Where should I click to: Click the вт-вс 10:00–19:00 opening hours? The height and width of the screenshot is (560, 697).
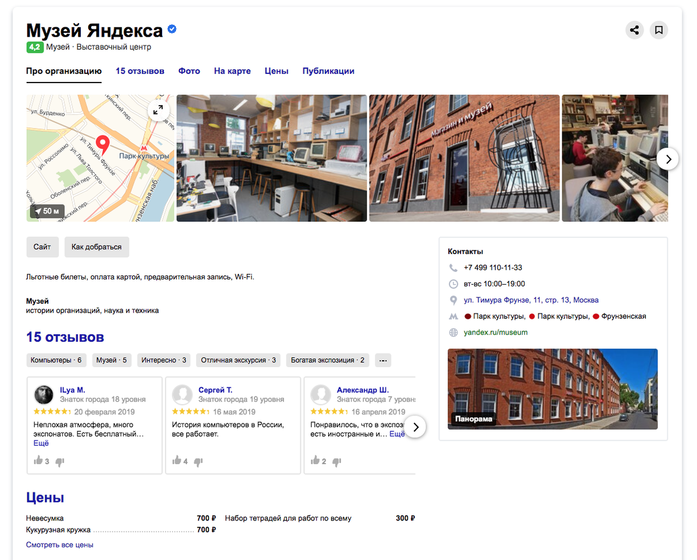(494, 284)
